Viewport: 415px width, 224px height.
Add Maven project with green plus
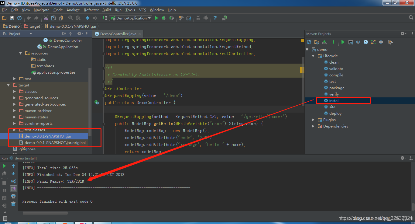click(x=334, y=42)
